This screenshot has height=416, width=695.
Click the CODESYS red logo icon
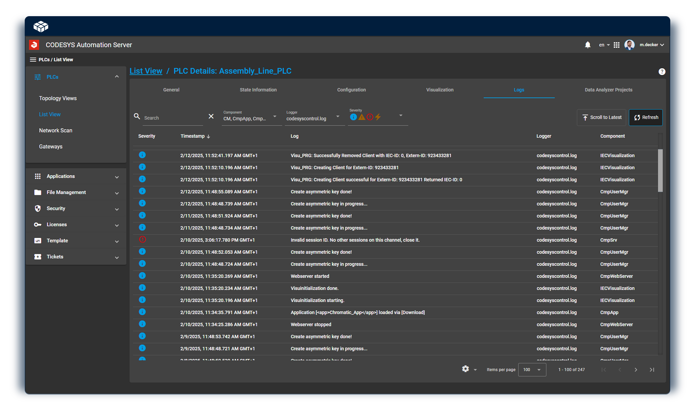coord(34,45)
